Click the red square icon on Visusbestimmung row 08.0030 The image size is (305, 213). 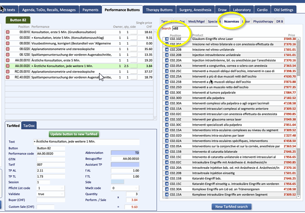pyautogui.click(x=8, y=43)
